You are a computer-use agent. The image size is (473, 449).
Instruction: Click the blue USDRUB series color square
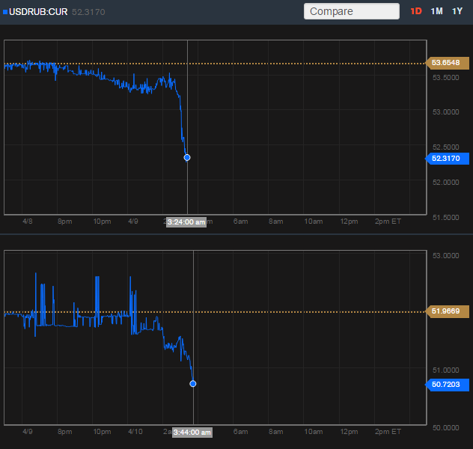tap(5, 12)
